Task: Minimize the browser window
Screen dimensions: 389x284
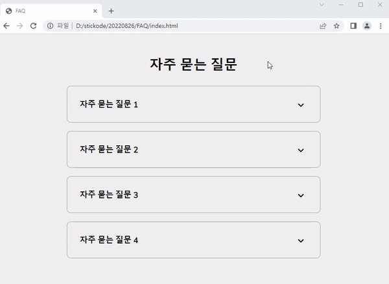Action: (x=341, y=5)
